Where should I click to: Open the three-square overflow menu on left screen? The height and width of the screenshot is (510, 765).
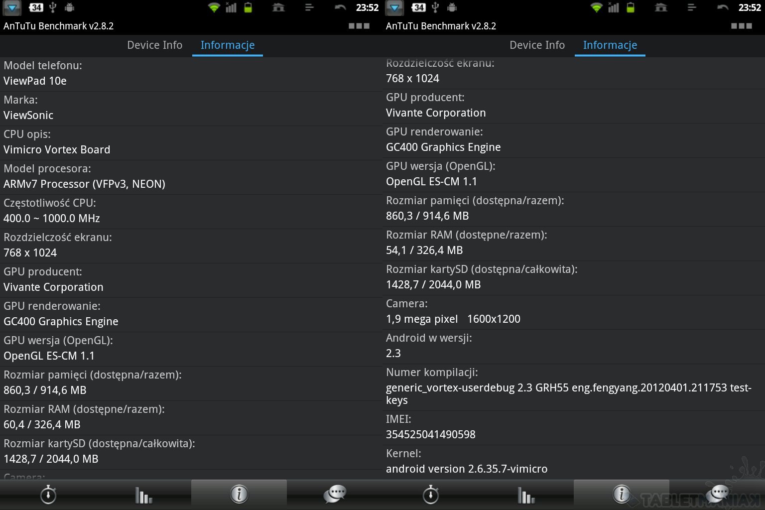click(x=359, y=26)
